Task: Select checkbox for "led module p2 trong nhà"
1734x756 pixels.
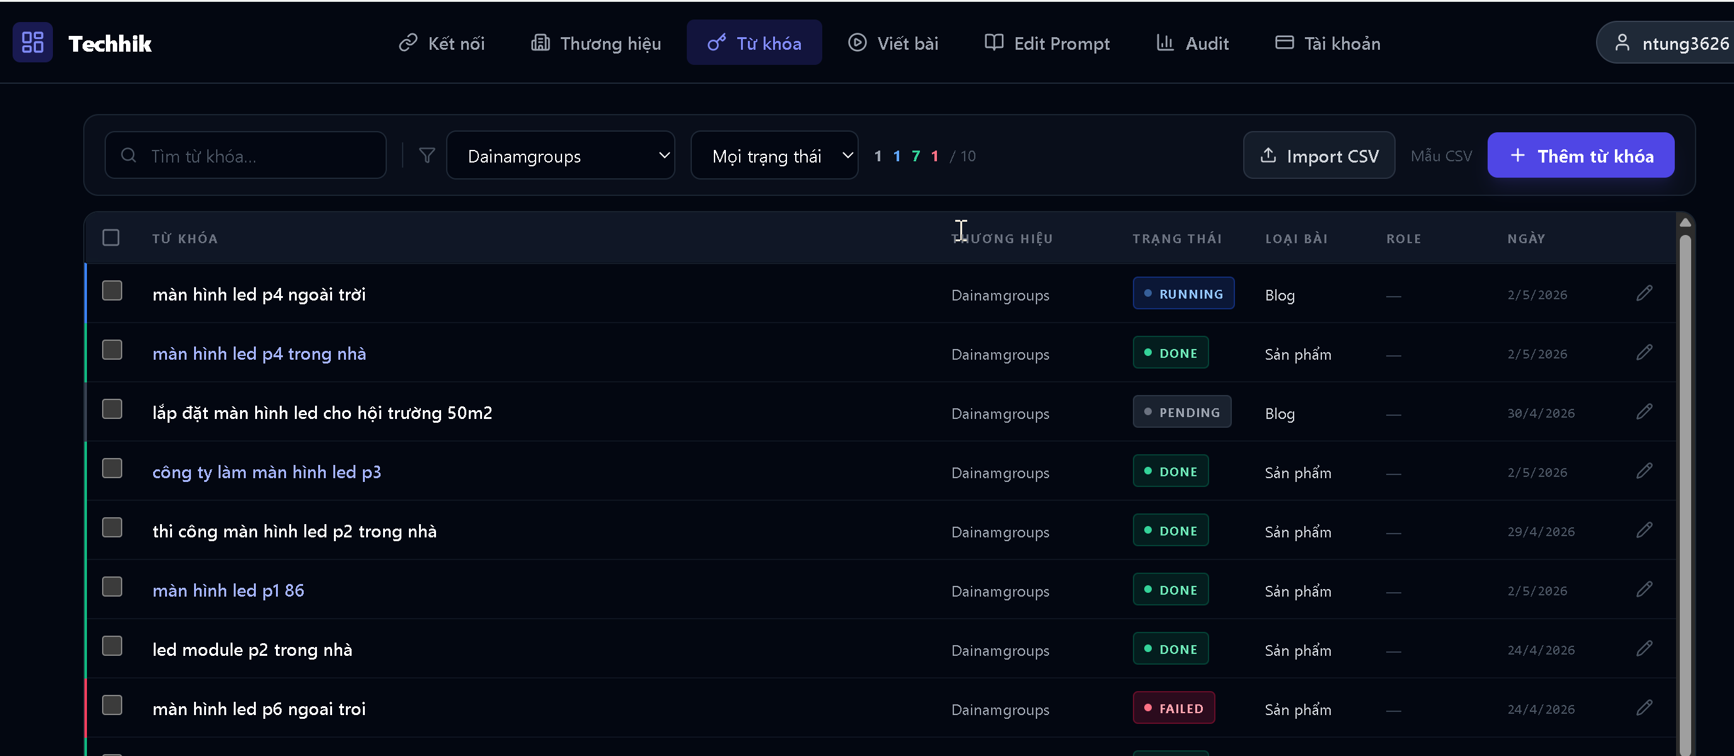Action: pos(112,646)
